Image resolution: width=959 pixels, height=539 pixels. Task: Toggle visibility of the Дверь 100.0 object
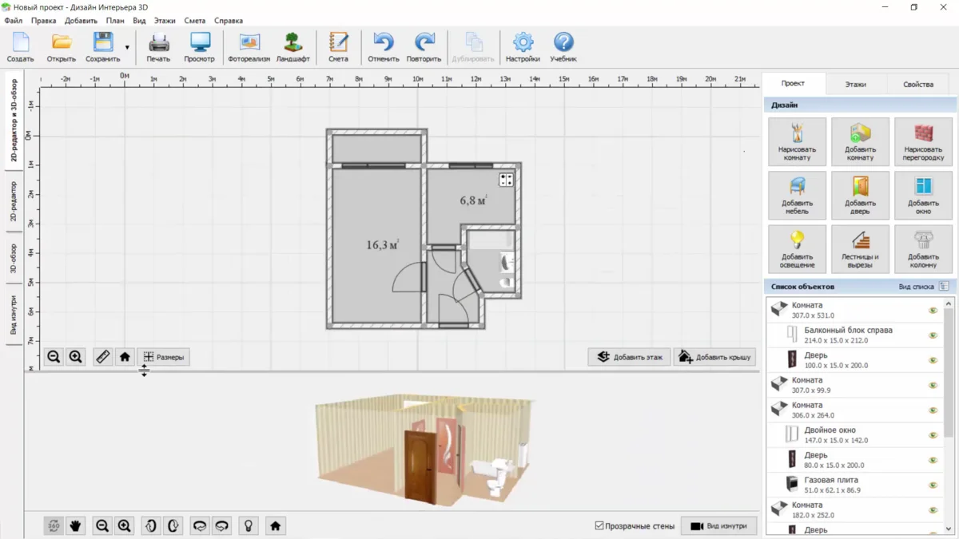tap(931, 359)
